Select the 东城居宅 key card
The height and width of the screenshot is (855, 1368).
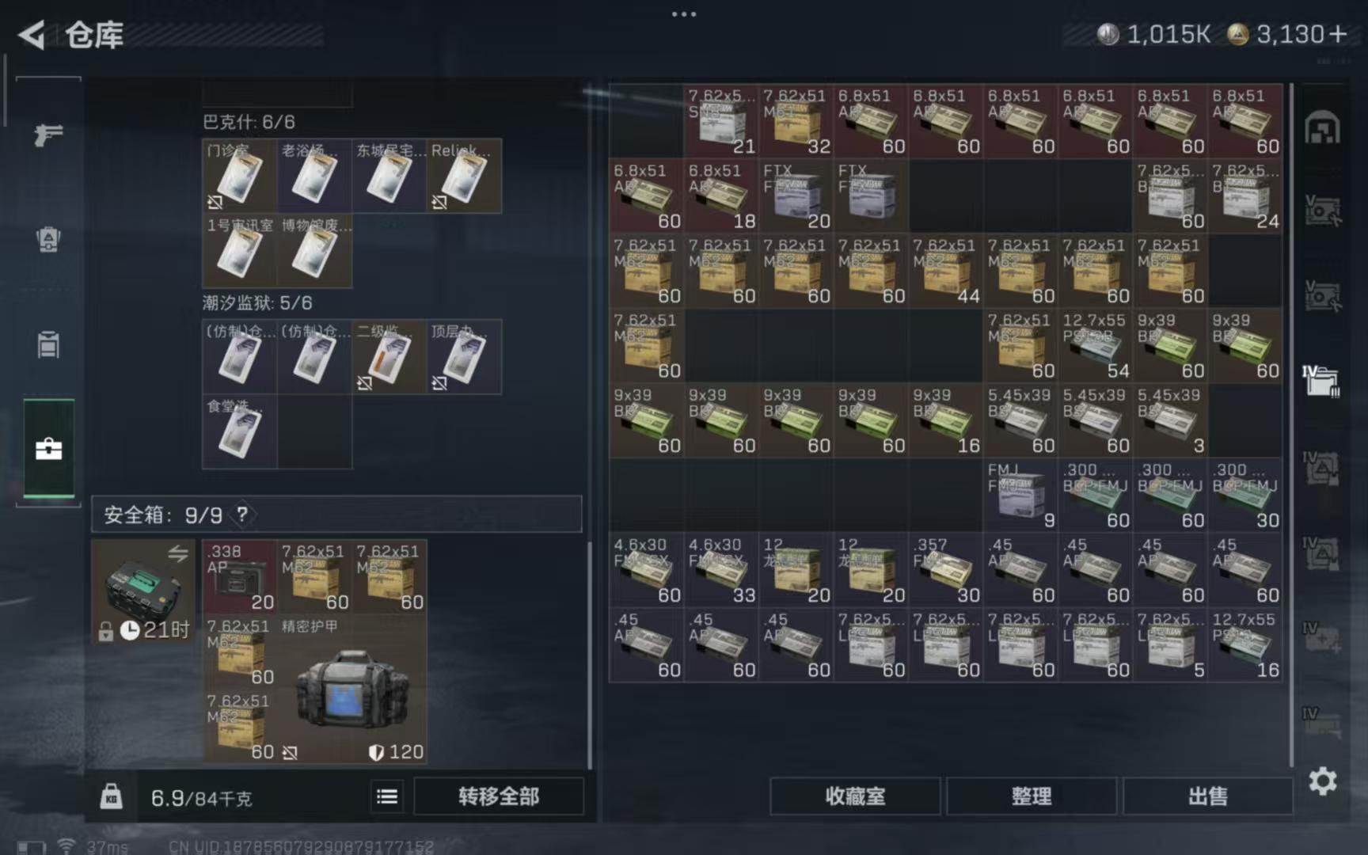[x=389, y=176]
